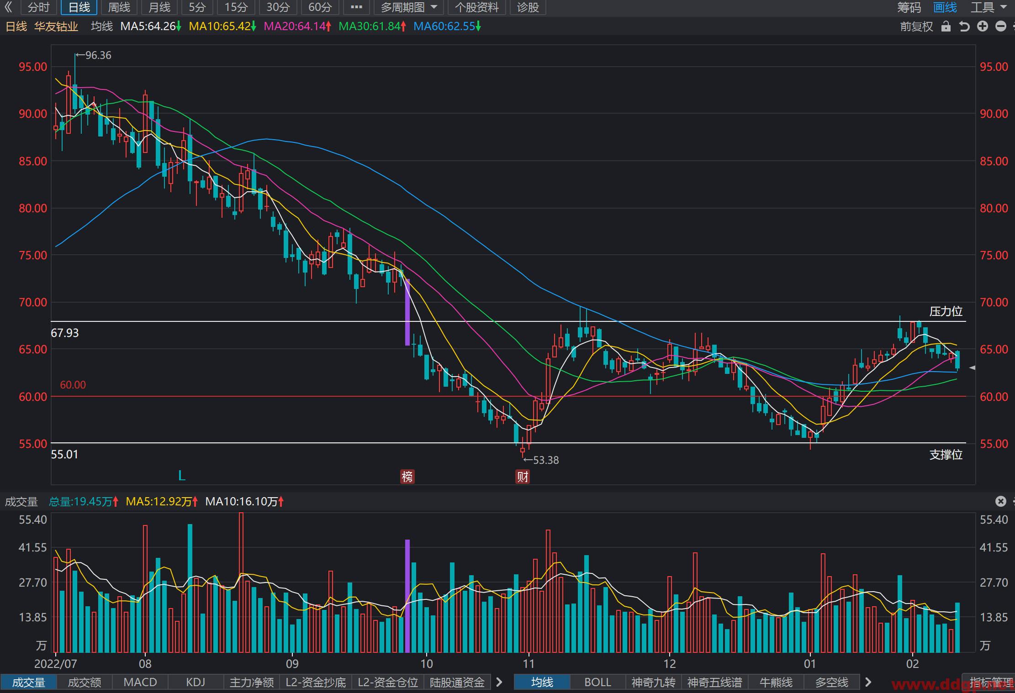Close the 成交量 volume panel
Viewport: 1015px width, 693px height.
click(1001, 501)
